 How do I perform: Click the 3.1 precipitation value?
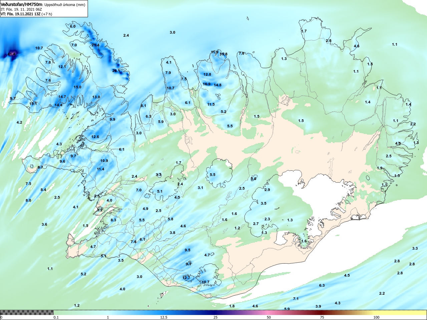[x=200, y=188]
